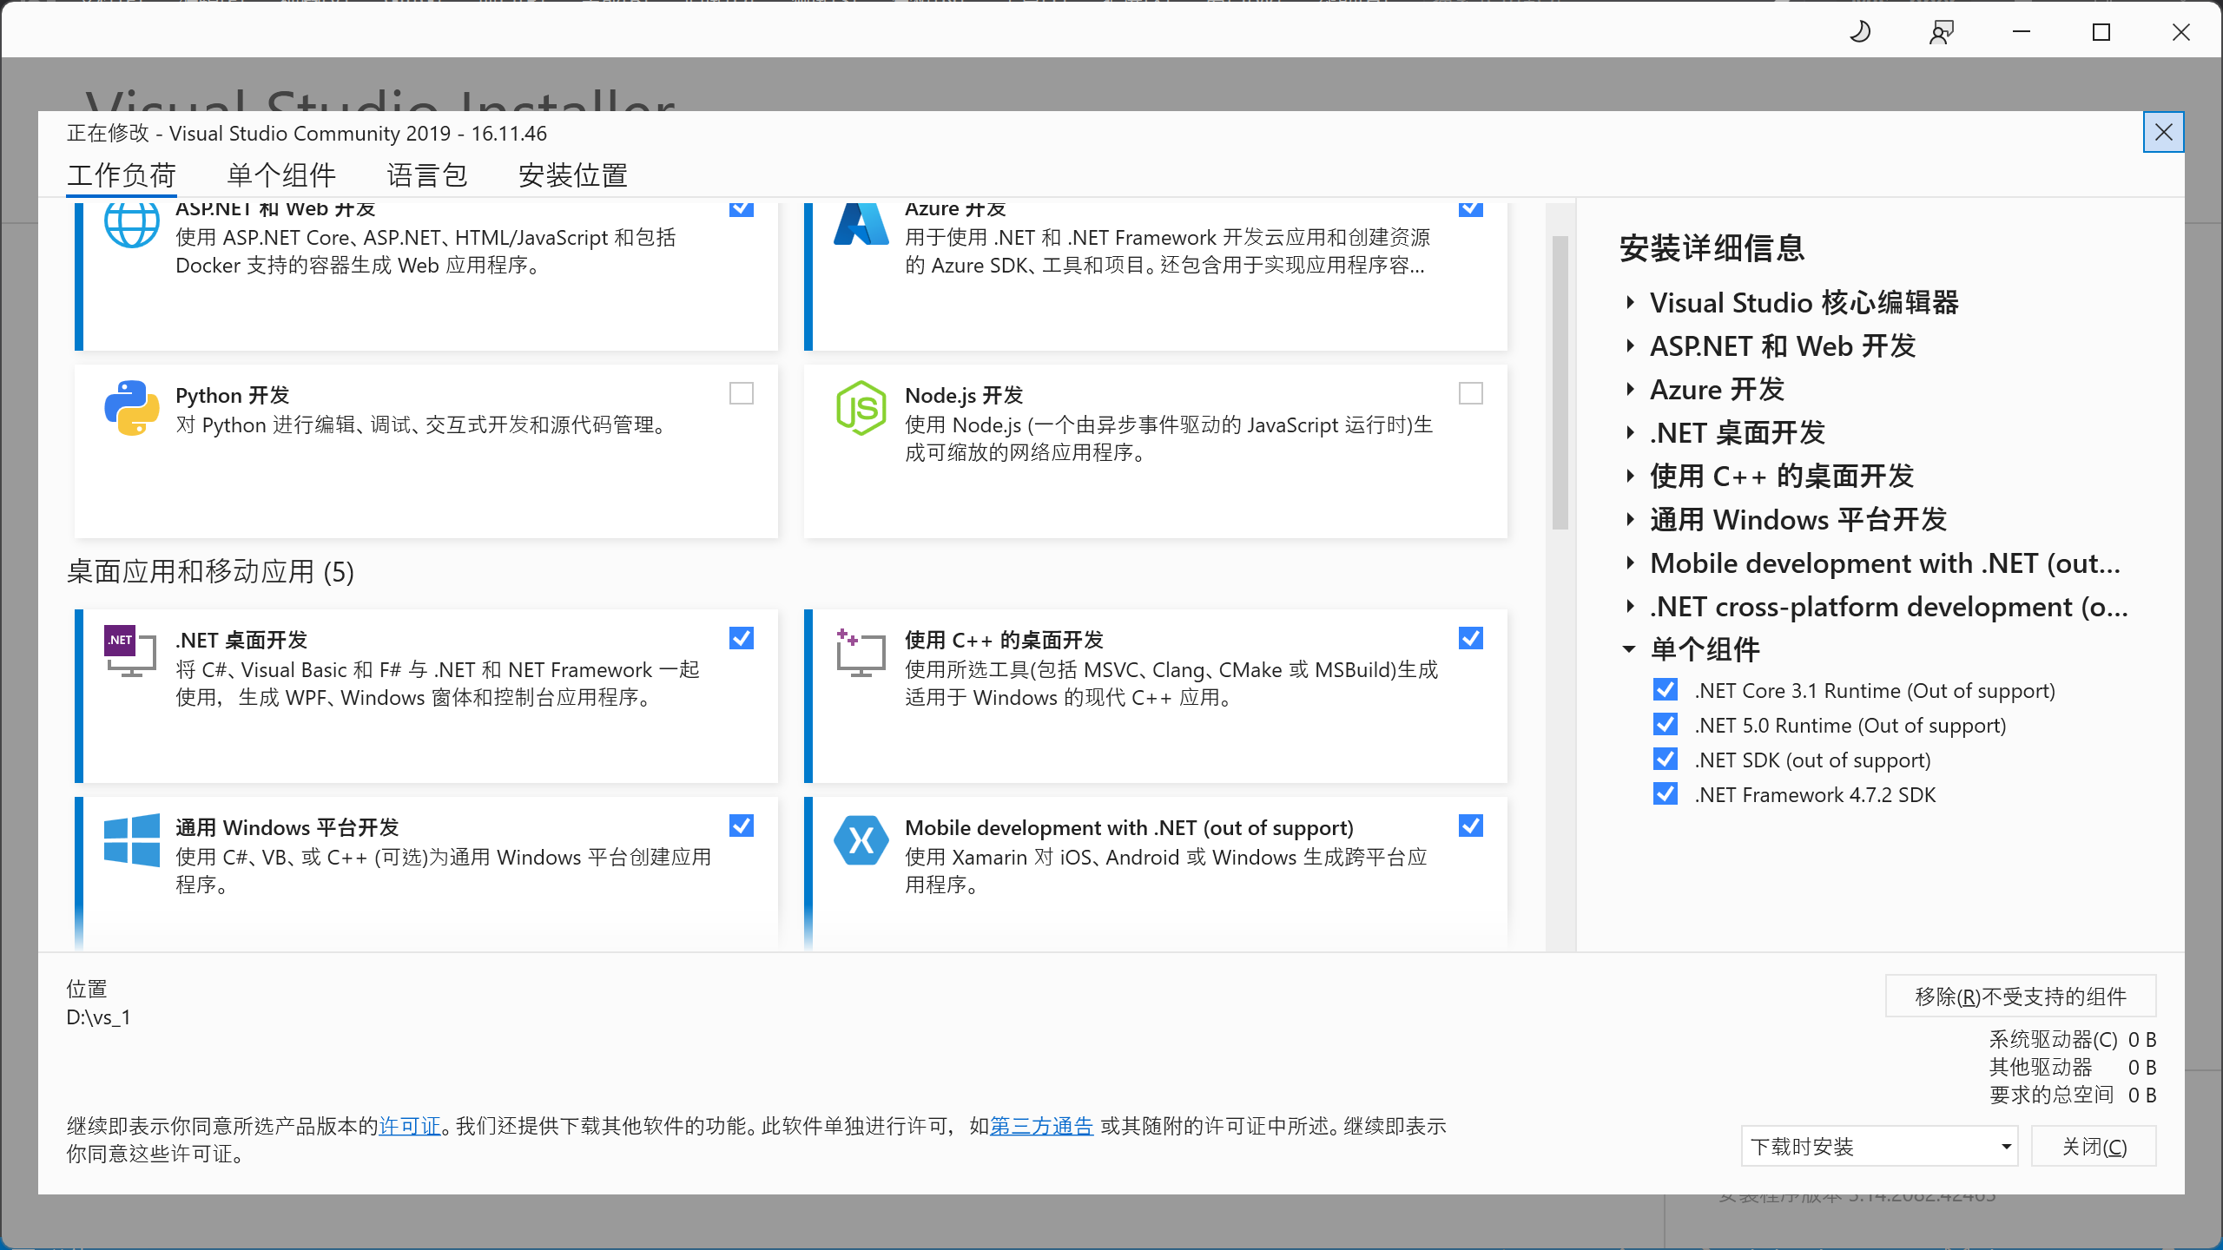Viewport: 2223px width, 1250px height.
Task: Click the Python development workload icon
Action: click(131, 408)
